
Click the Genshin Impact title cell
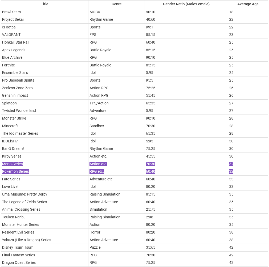44,95
